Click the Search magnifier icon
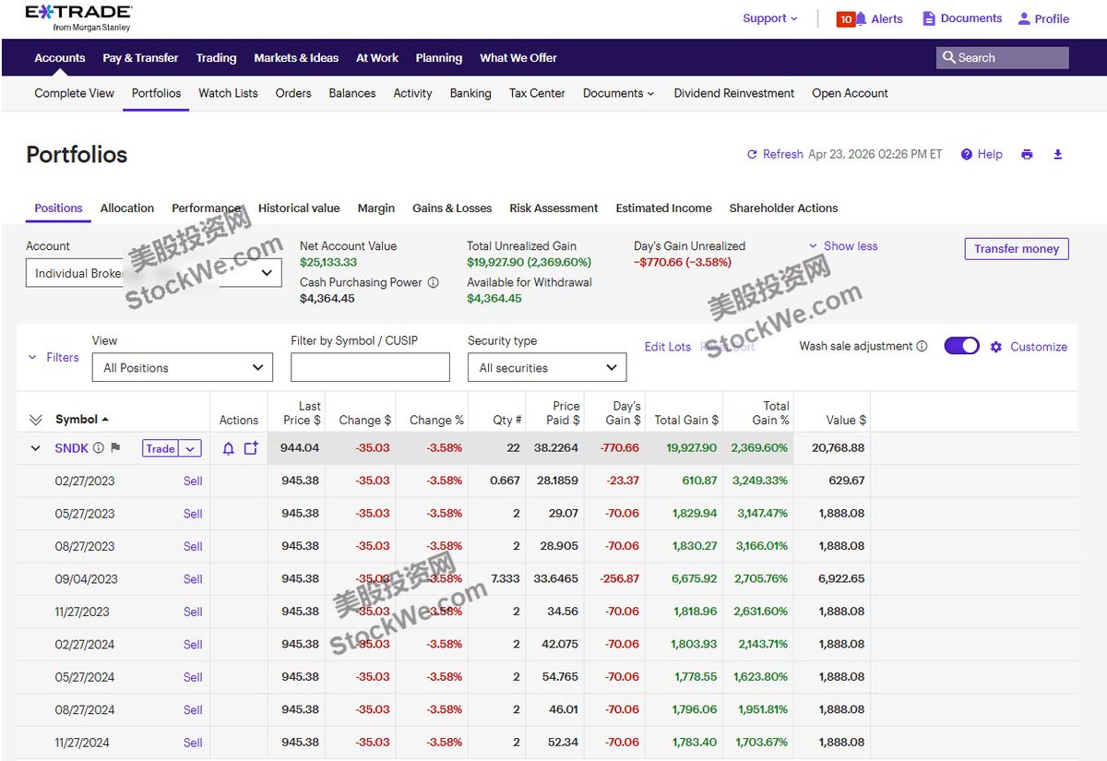Viewport: 1107px width, 761px height. pyautogui.click(x=948, y=57)
